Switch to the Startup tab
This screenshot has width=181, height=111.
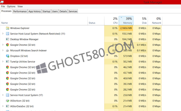46,12
